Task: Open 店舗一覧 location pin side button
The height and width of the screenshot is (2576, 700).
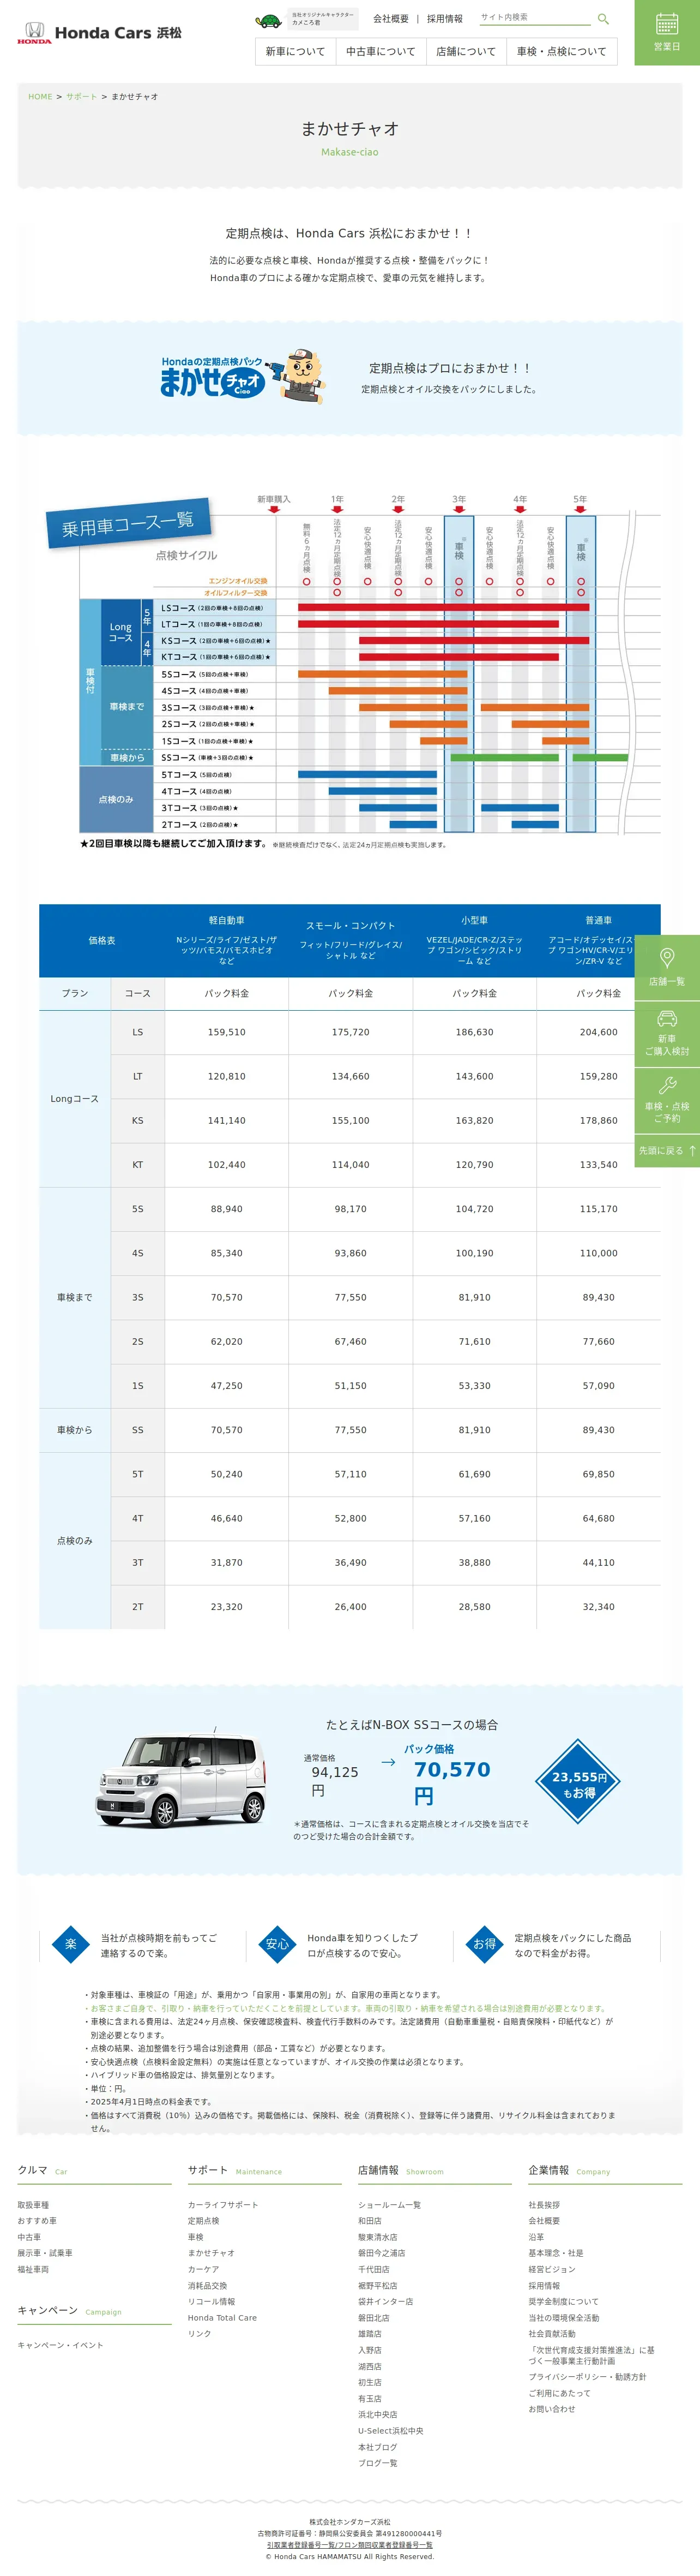Action: tap(667, 967)
